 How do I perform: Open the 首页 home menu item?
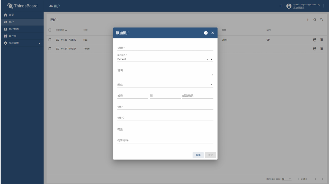[x=22, y=15]
